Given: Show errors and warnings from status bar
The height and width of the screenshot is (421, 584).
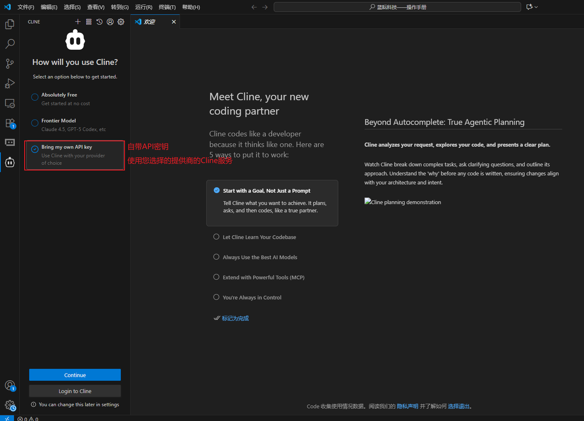Looking at the screenshot, I should pos(28,419).
